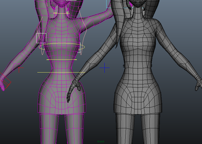Viewport: 202px width, 144px height.
Task: Pick the yellow hip line control
Action: coord(61,72)
